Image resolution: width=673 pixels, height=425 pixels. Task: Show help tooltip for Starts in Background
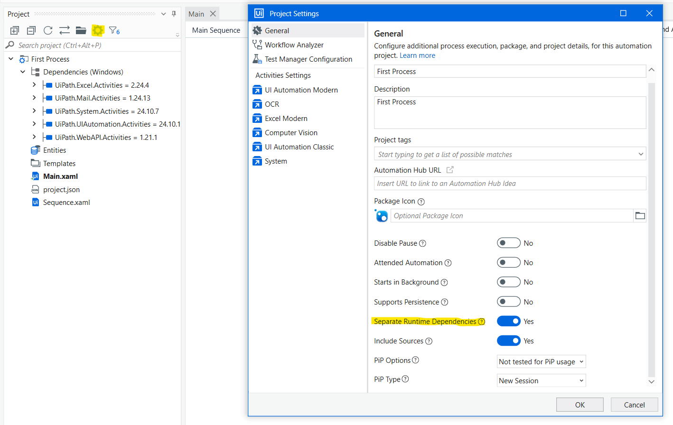444,283
